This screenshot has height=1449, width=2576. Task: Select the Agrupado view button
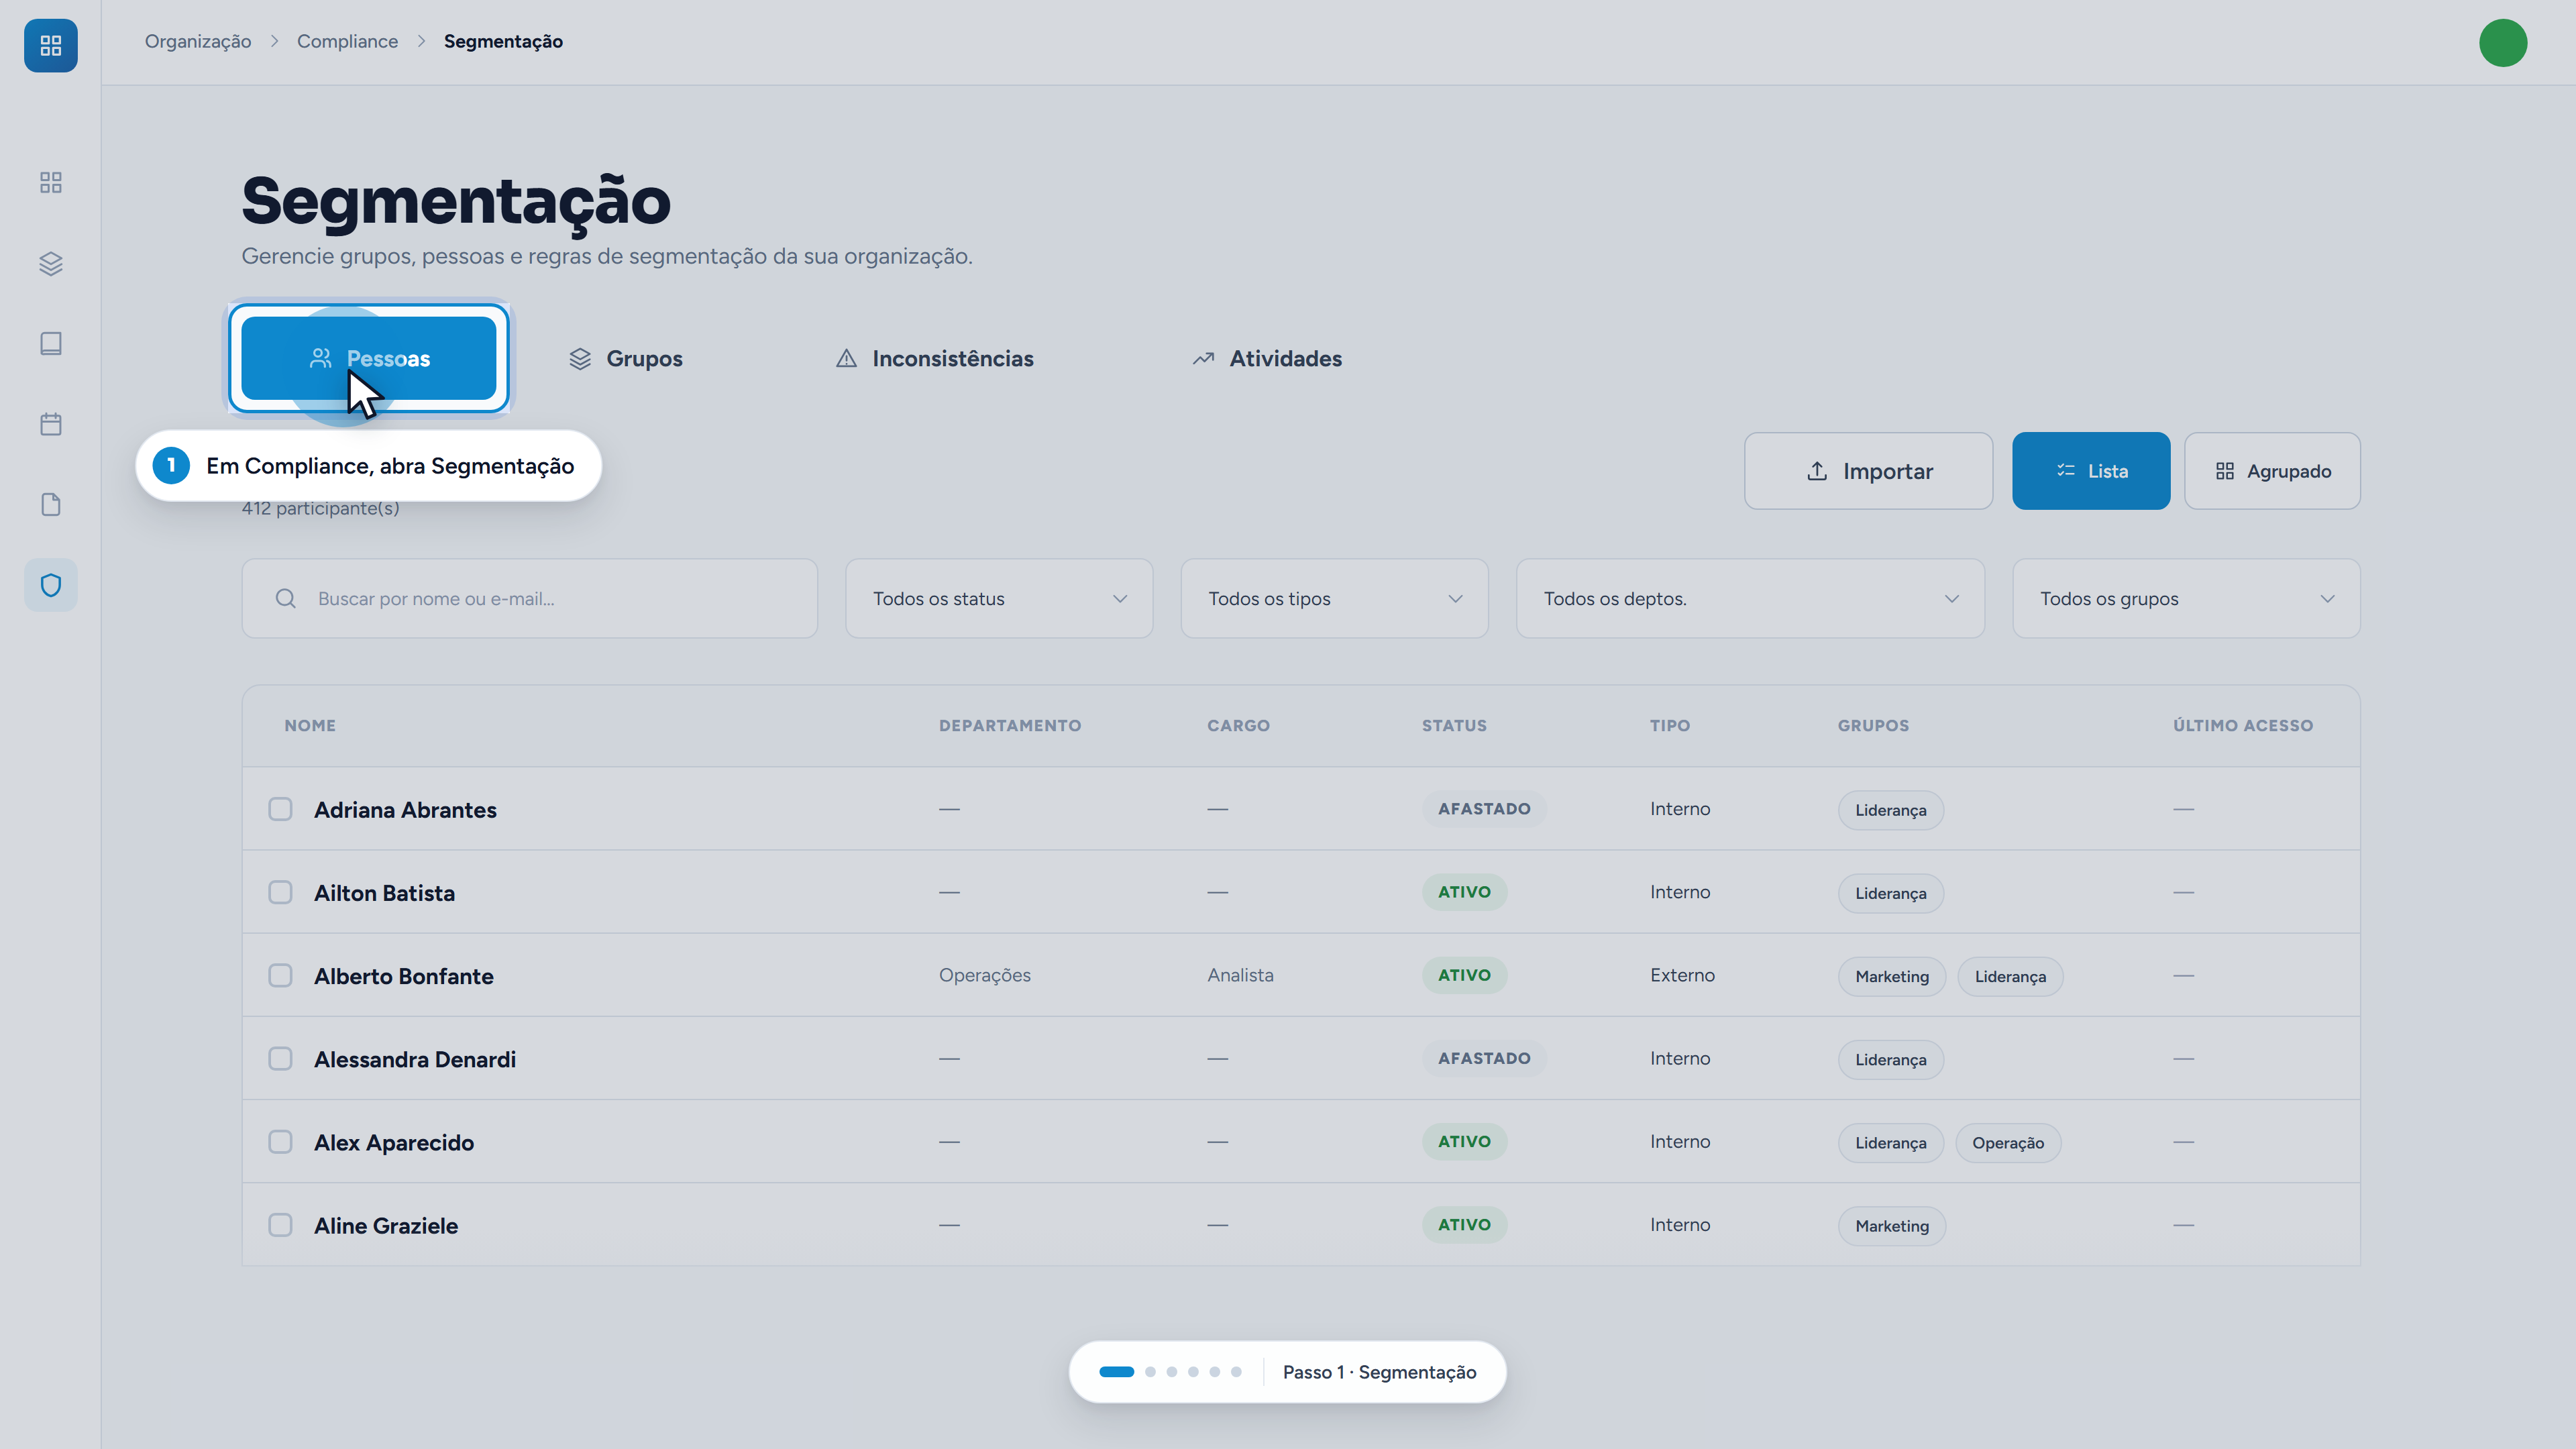[2272, 471]
